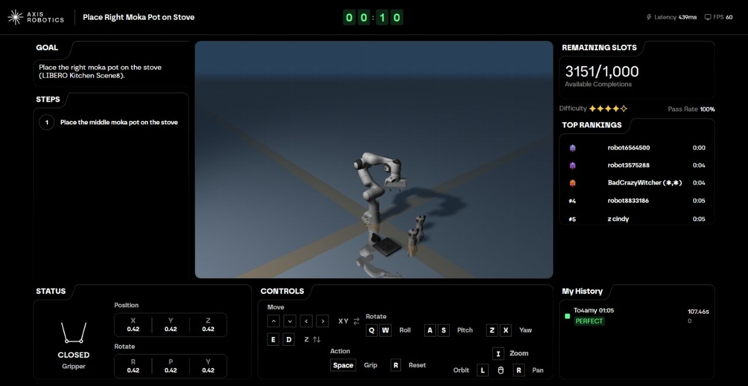Select BadCrazyWitcher in the top rankings
The width and height of the screenshot is (748, 386).
pyautogui.click(x=645, y=183)
